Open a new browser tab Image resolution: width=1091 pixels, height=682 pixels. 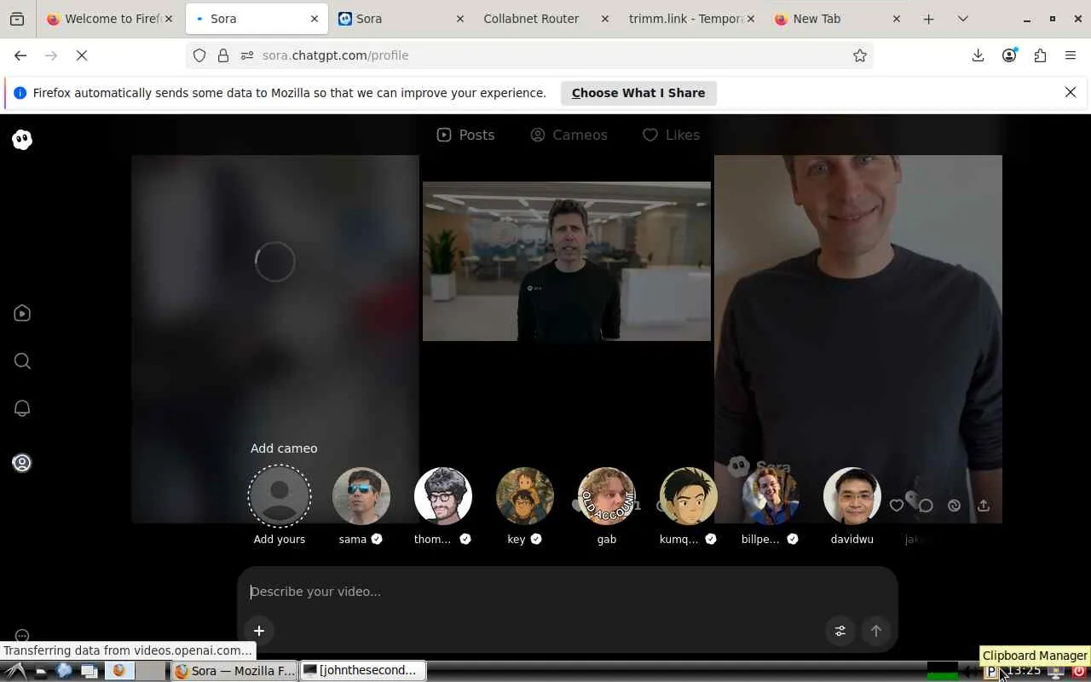tap(929, 19)
